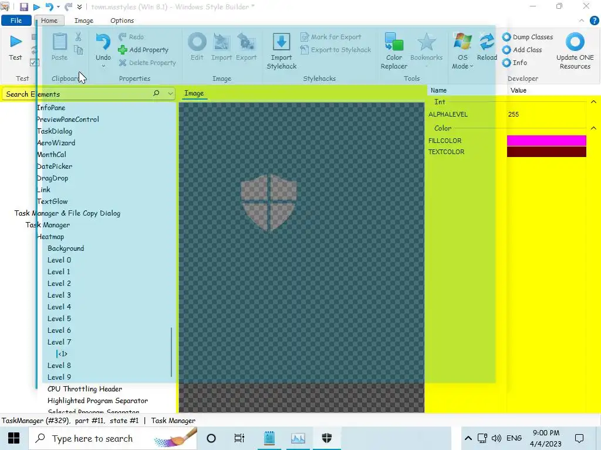
Task: Click the large Undo arrow in Properties
Action: click(x=103, y=42)
